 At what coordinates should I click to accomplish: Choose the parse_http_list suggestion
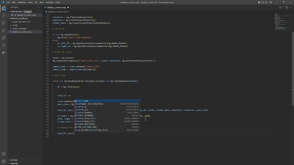(x=107, y=118)
